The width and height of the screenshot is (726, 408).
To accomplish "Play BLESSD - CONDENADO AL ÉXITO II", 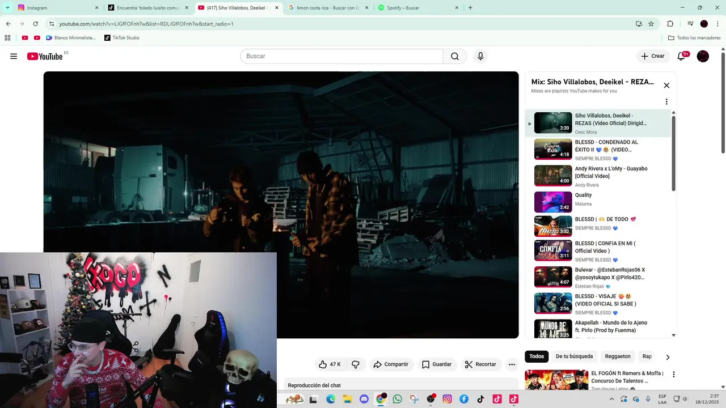I will [x=598, y=150].
